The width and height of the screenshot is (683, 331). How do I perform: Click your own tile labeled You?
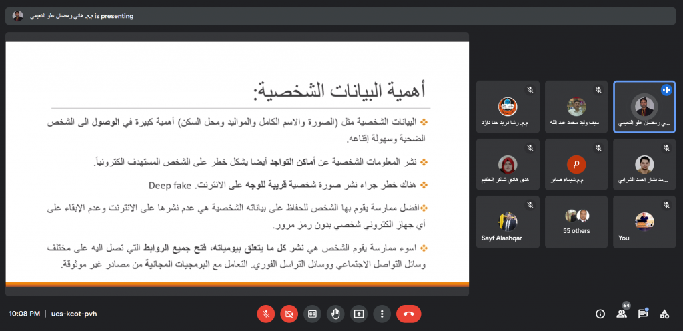coord(644,222)
